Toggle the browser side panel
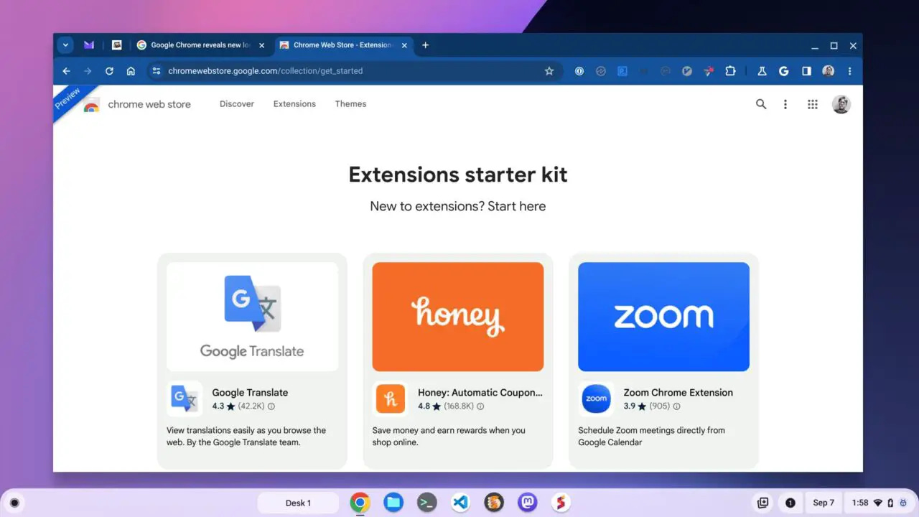The height and width of the screenshot is (517, 919). click(806, 71)
